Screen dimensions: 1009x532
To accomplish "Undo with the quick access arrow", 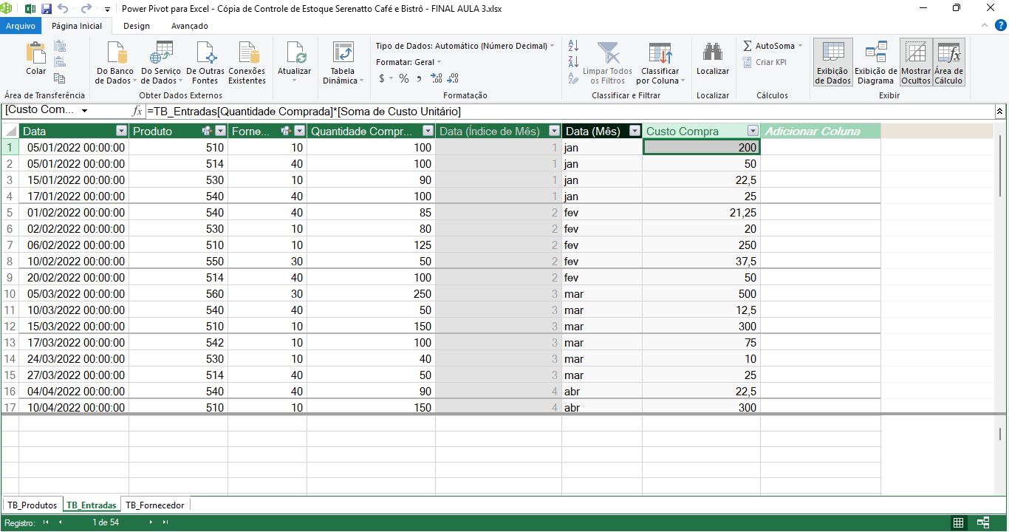I will (x=62, y=9).
